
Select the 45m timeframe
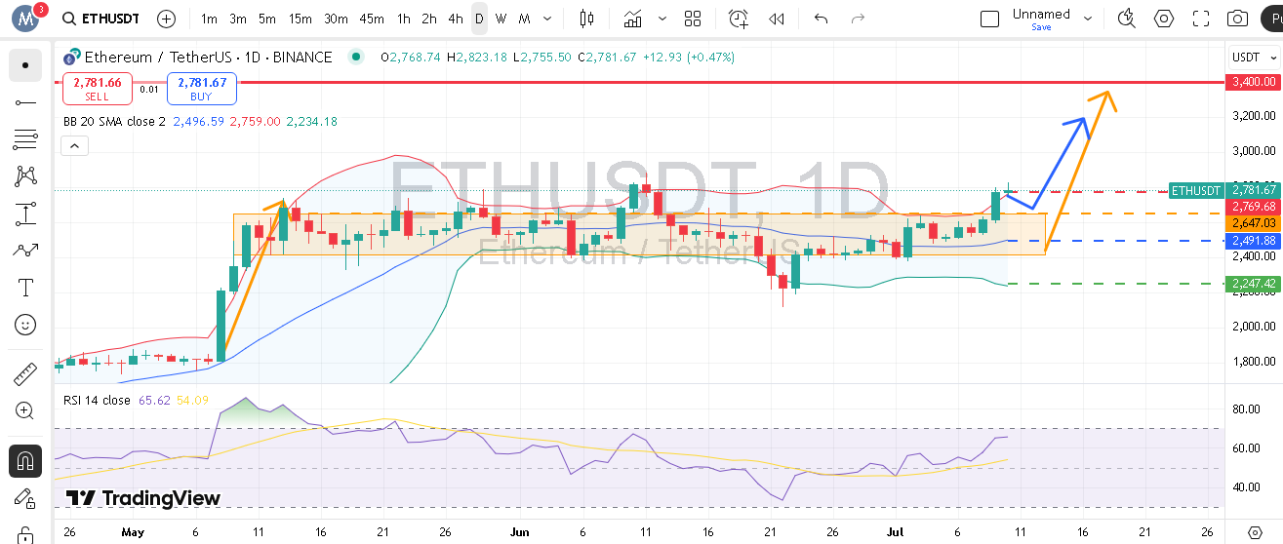point(371,19)
